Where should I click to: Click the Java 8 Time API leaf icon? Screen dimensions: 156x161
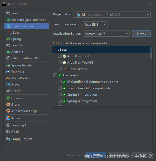(64, 88)
